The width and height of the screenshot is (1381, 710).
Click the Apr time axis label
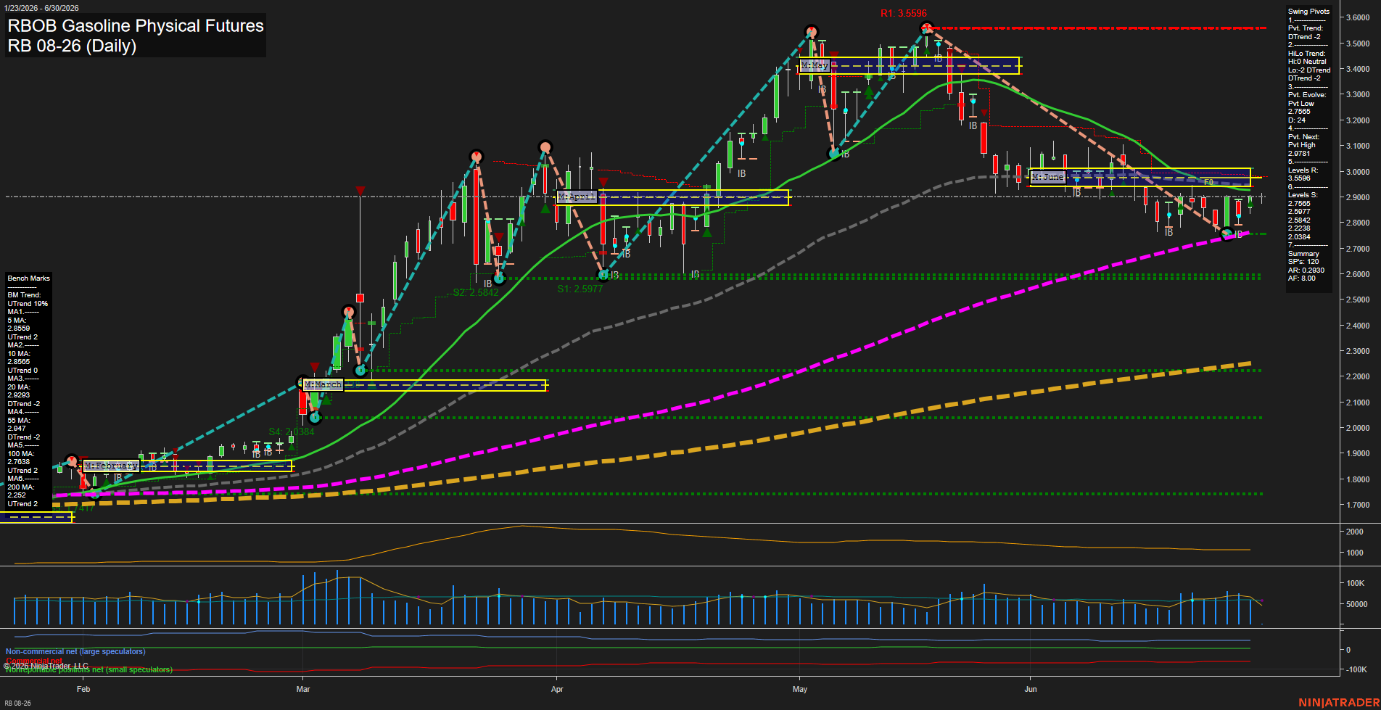pyautogui.click(x=557, y=689)
